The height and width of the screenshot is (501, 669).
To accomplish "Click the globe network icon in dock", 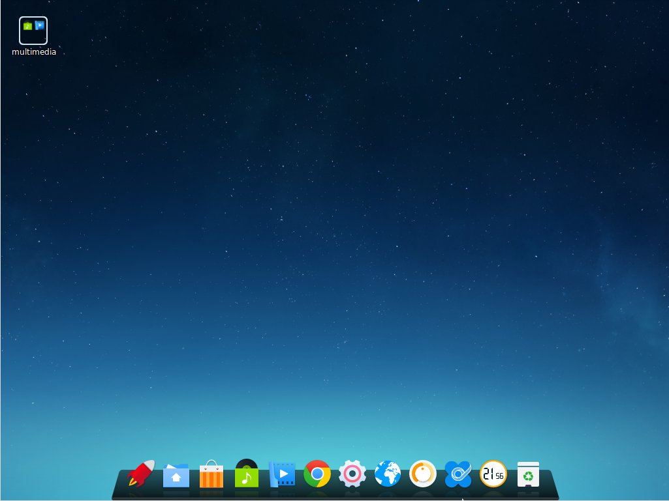I will point(388,474).
